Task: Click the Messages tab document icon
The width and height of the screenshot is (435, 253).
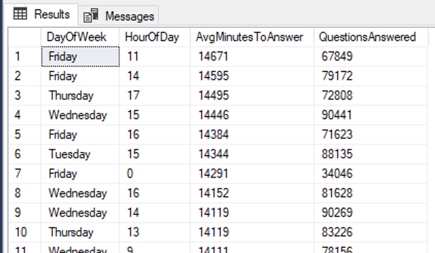Action: (x=91, y=16)
